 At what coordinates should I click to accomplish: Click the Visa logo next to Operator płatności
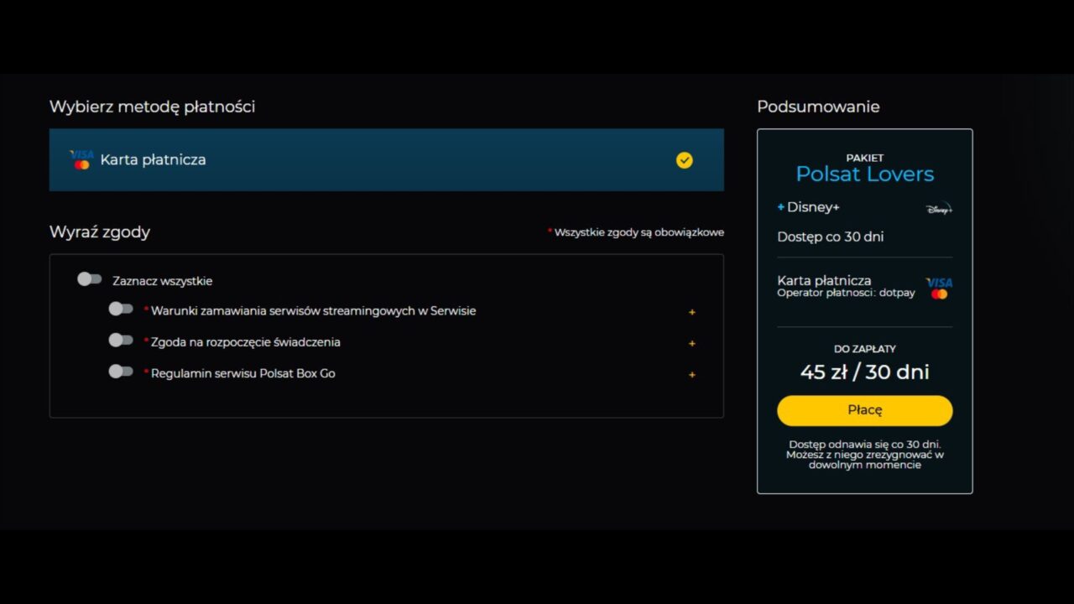pyautogui.click(x=939, y=288)
